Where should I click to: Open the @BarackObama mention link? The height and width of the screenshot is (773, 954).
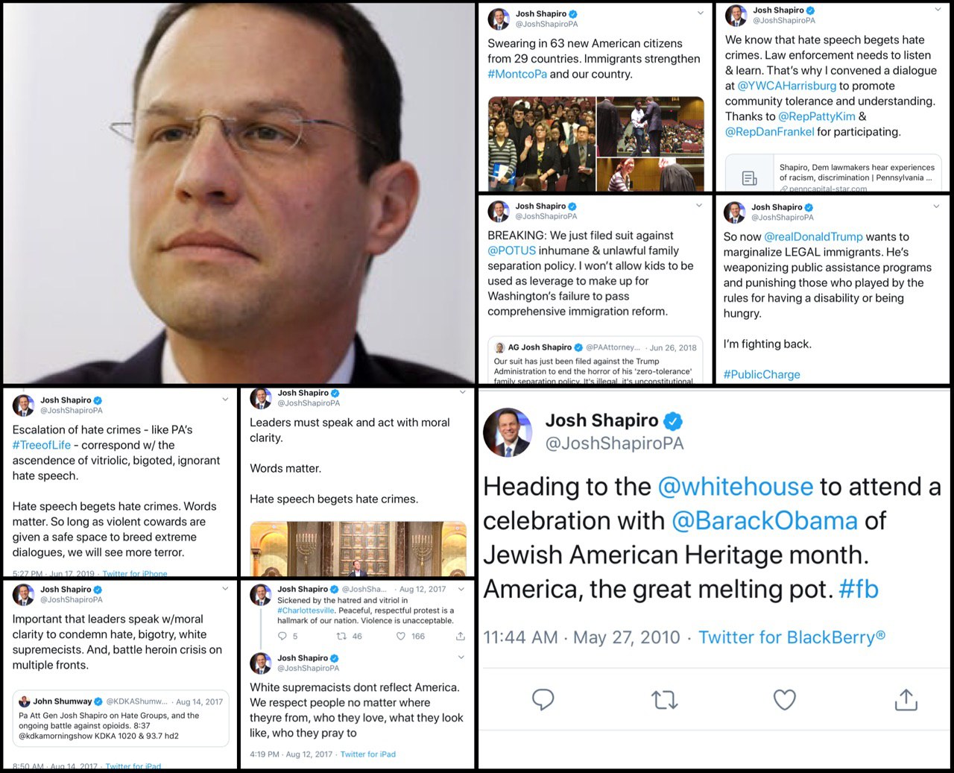click(765, 520)
